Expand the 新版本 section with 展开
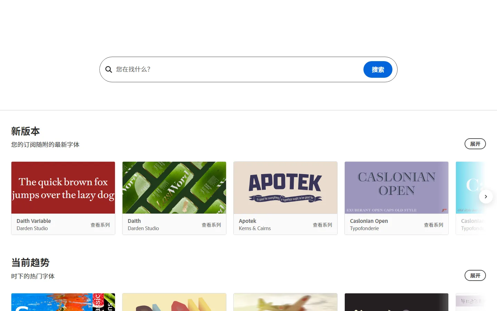Image resolution: width=497 pixels, height=311 pixels. pyautogui.click(x=475, y=144)
